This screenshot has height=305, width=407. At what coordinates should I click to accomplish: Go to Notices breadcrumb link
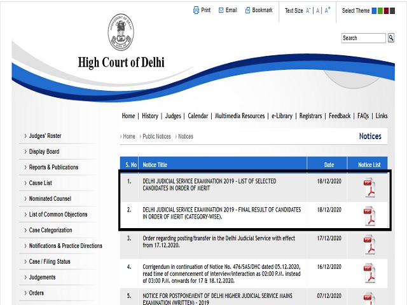click(186, 136)
